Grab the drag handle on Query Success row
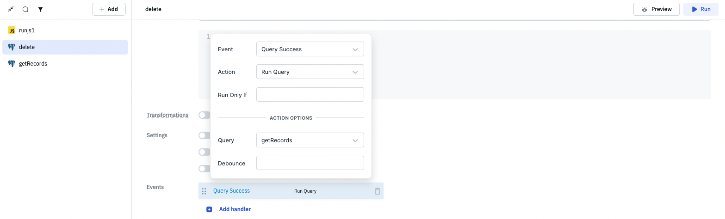725x219 pixels. [x=204, y=191]
